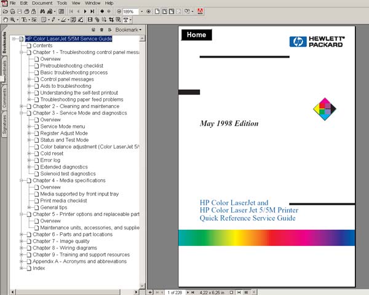Screen dimensions: 369x295
Task: Expand Appendix A acronyms bookmark
Action: click(x=22, y=261)
